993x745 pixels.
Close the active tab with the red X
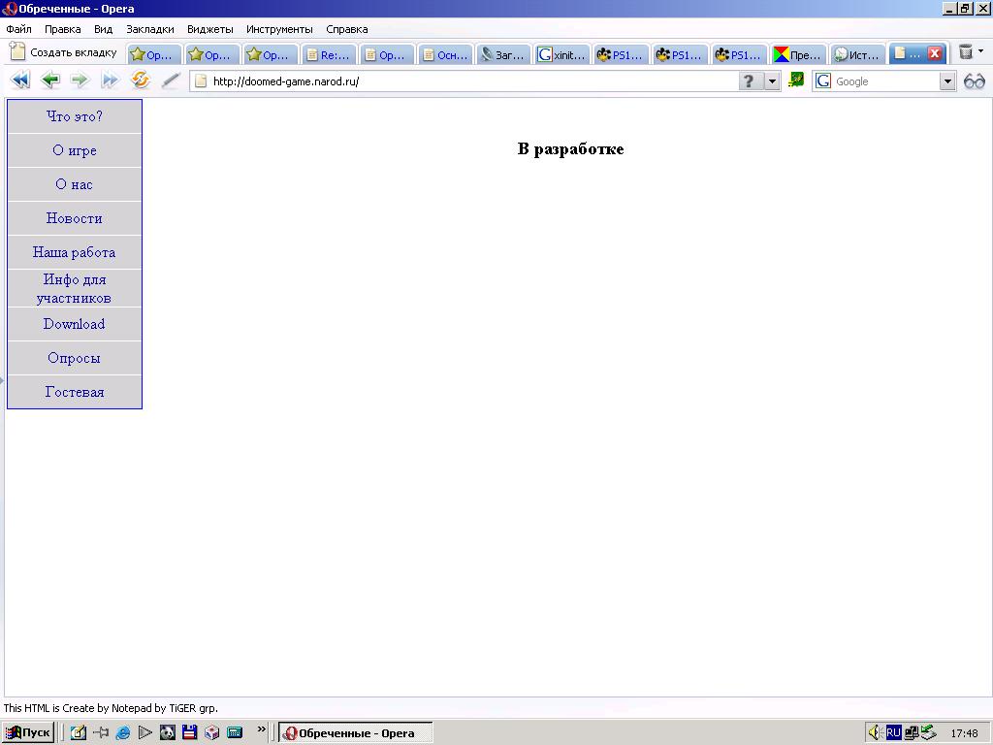pos(935,53)
